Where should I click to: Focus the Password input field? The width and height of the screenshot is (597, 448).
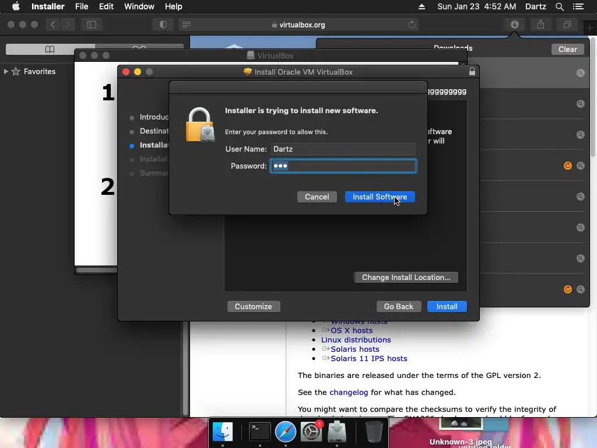pyautogui.click(x=343, y=166)
